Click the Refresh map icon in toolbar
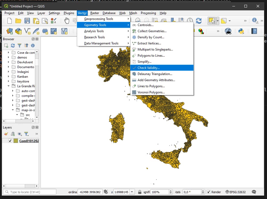This screenshot has width=267, height=199. (198, 21)
